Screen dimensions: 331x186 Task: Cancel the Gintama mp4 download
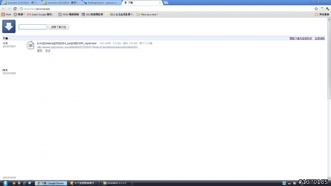click(x=48, y=51)
